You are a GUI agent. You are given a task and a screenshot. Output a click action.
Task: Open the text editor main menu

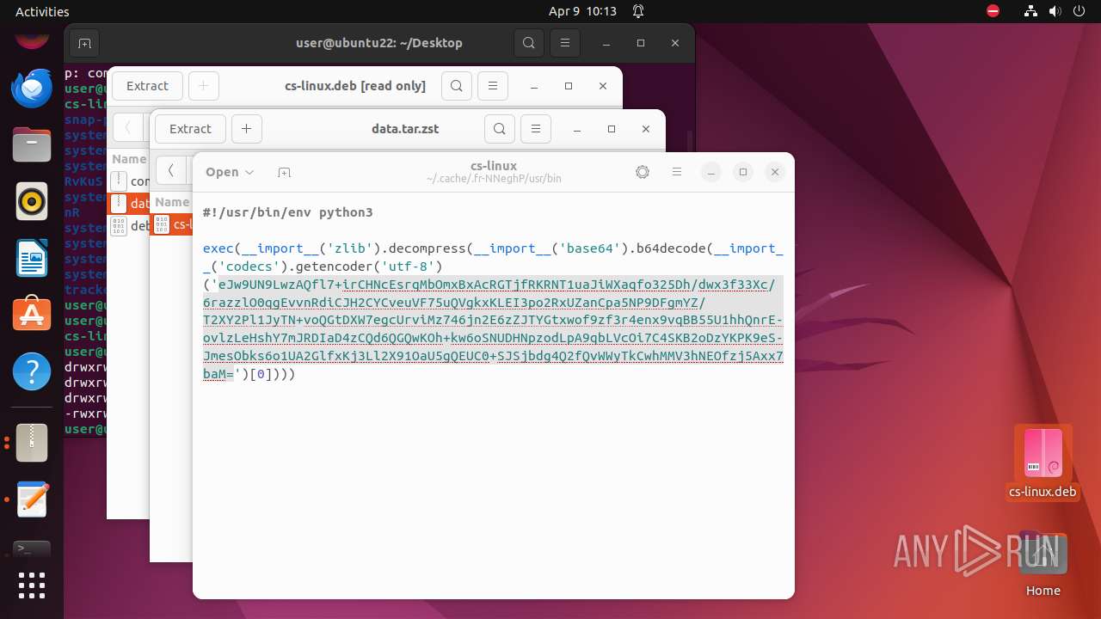677,172
